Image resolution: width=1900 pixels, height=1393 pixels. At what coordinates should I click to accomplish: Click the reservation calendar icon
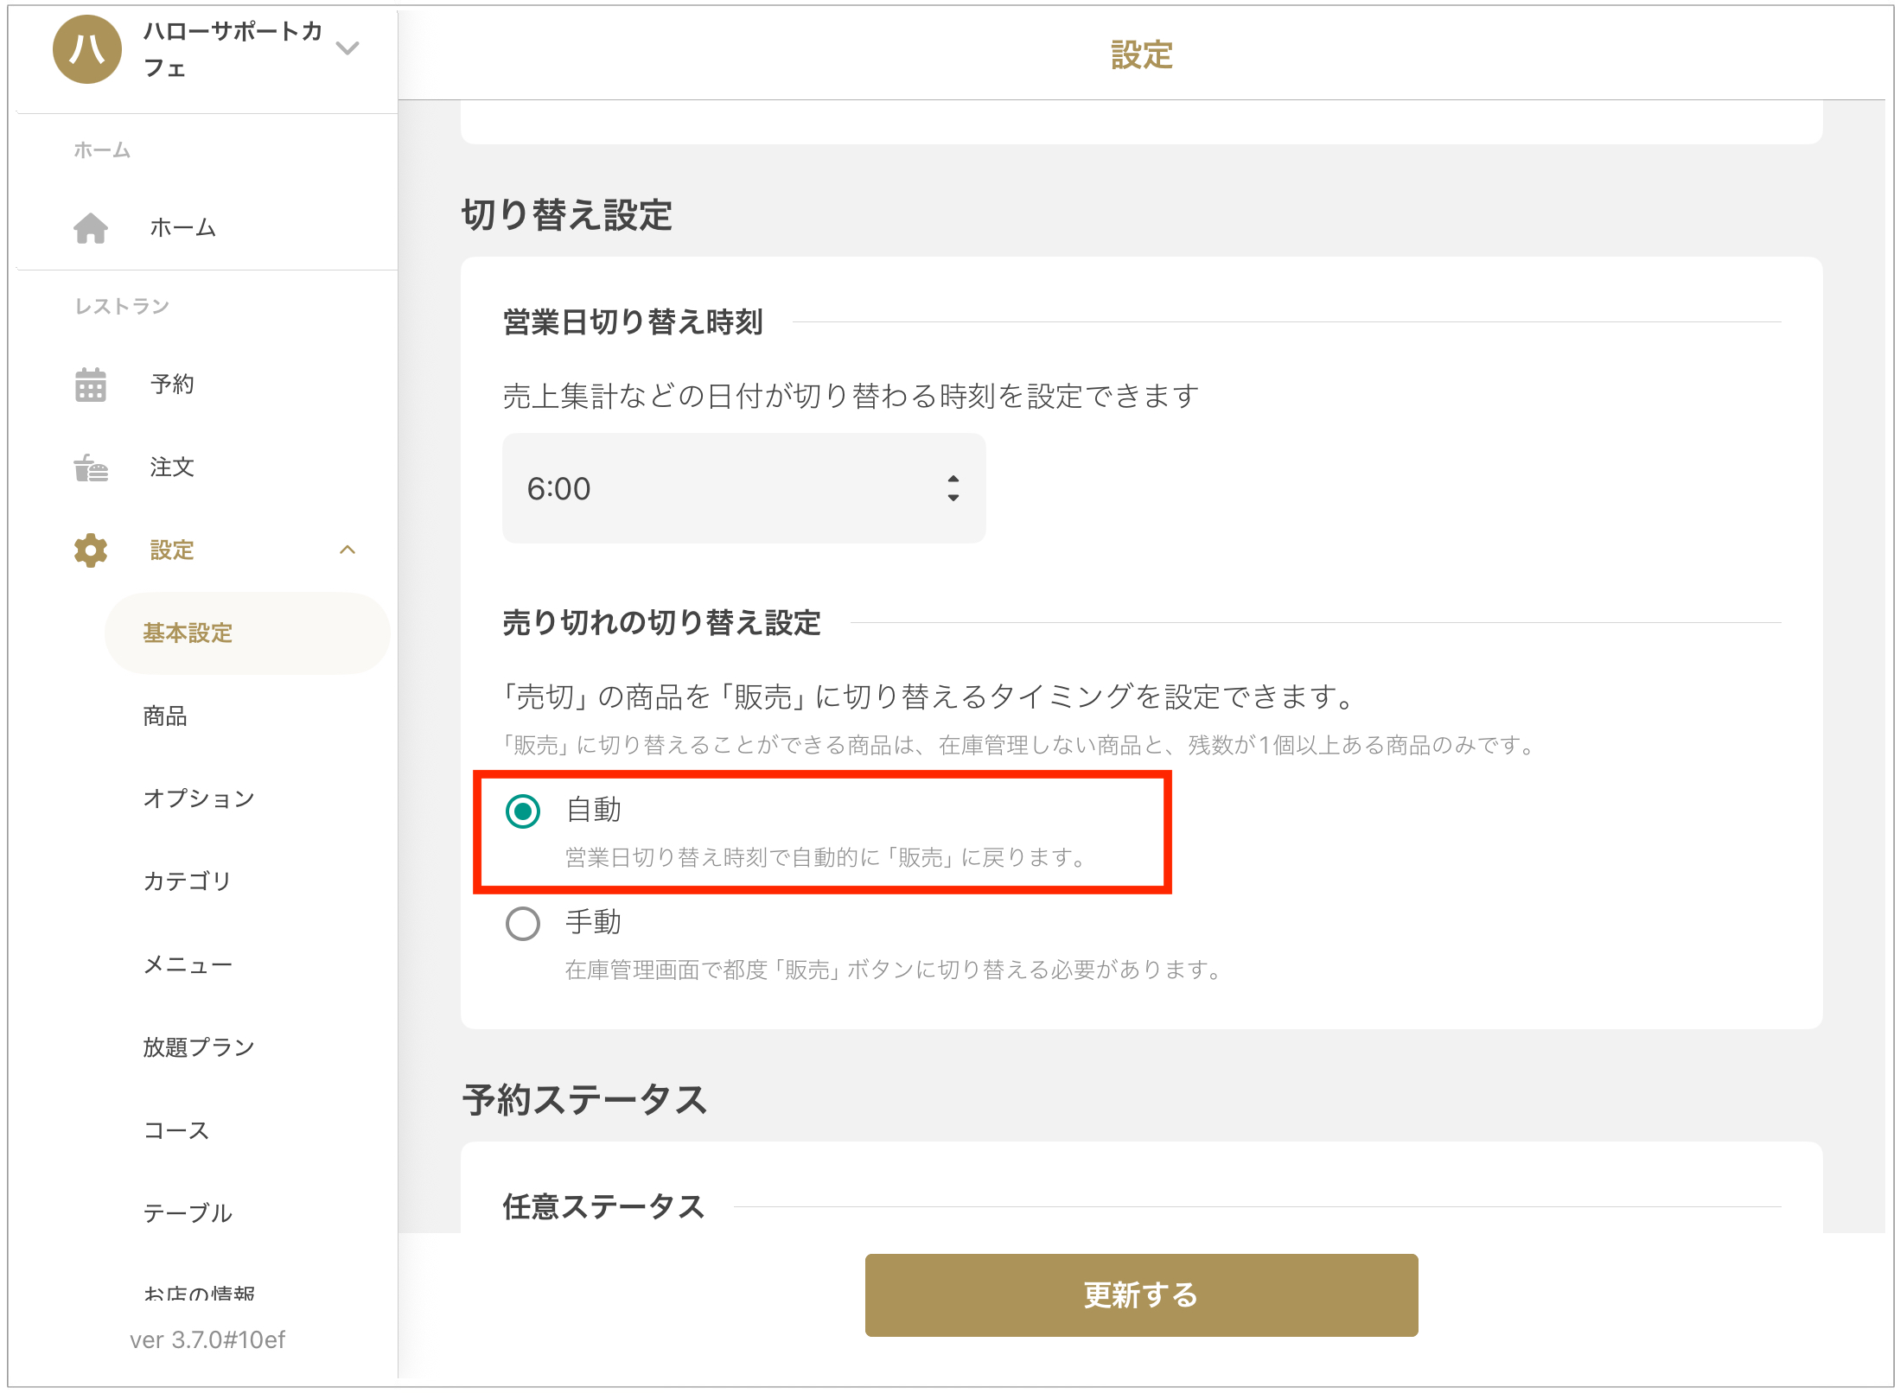[91, 385]
